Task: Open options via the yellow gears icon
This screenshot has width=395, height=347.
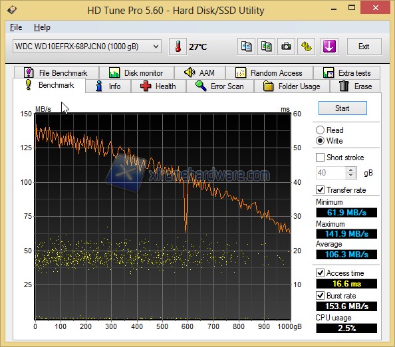Action: click(306, 47)
